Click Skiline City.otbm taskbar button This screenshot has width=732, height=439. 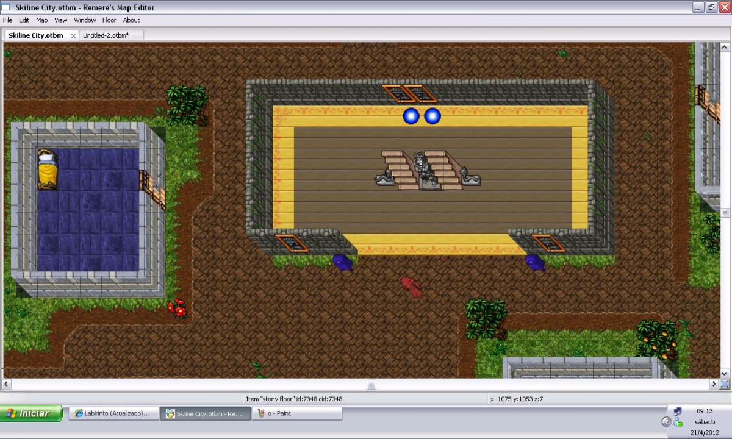tap(205, 413)
